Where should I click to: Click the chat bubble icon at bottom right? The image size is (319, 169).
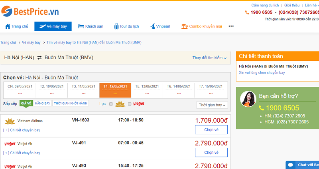[291, 165]
